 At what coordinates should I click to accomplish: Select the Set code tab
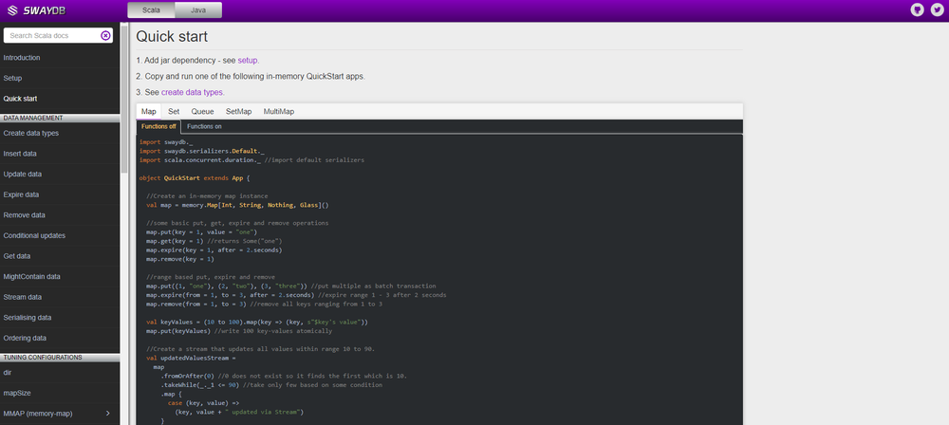pos(174,111)
